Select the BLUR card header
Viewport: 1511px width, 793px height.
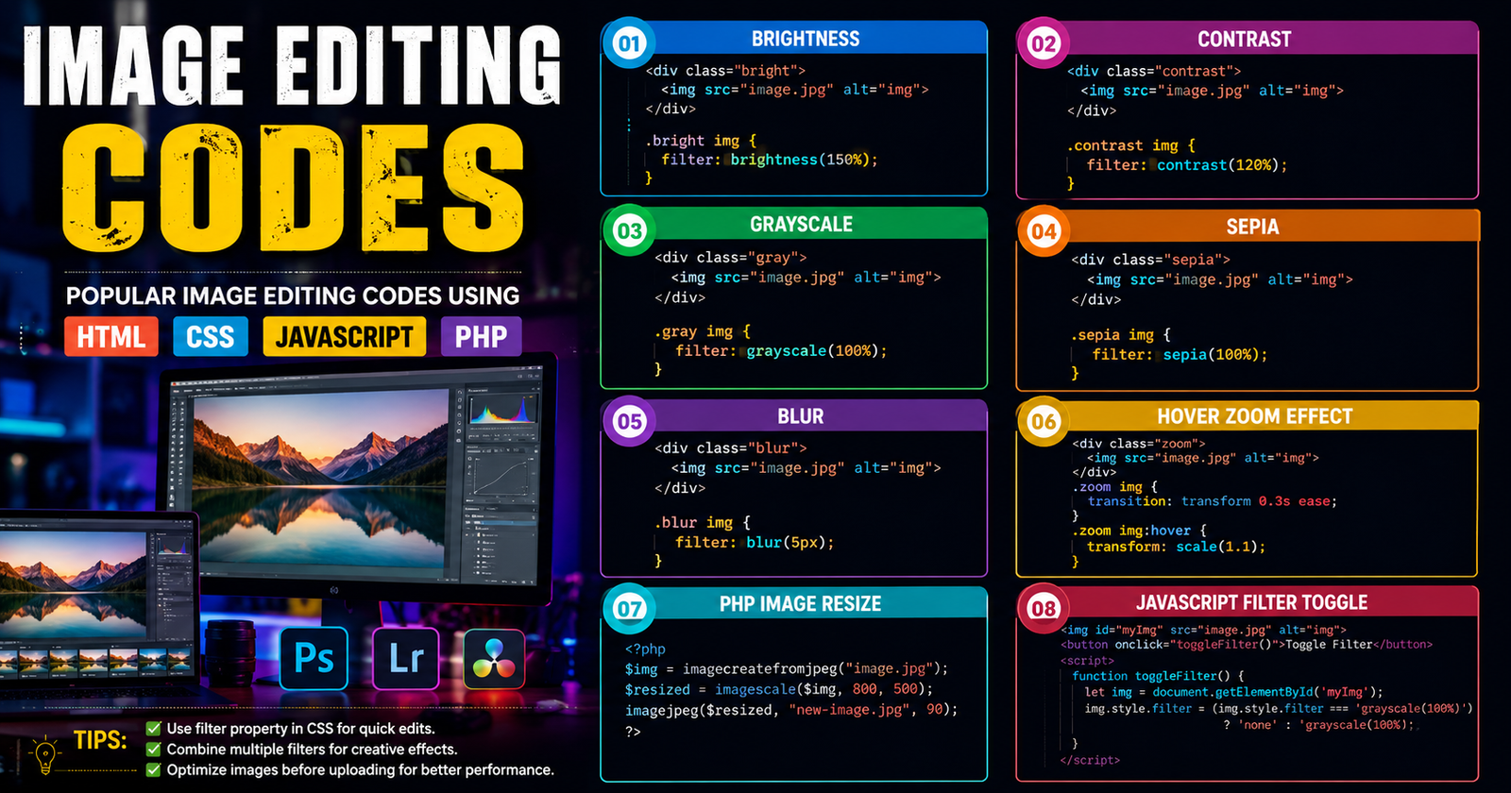coord(800,416)
